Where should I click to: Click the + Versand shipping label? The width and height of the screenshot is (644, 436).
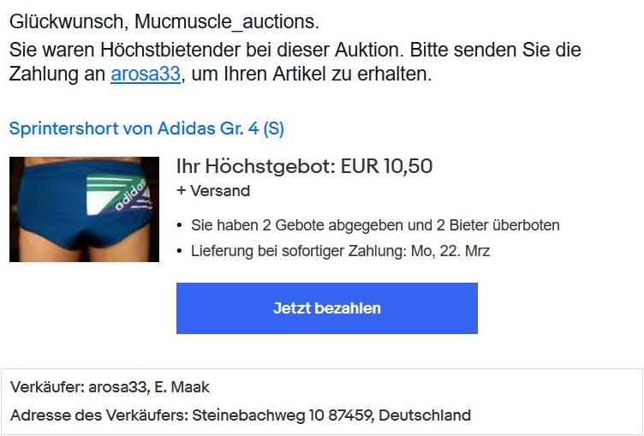point(213,191)
